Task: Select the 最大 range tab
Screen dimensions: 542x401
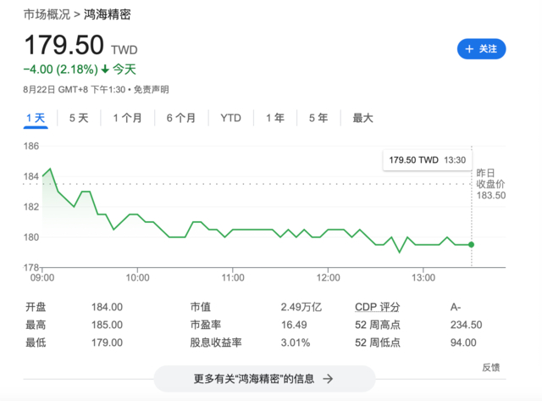Action: pos(363,118)
